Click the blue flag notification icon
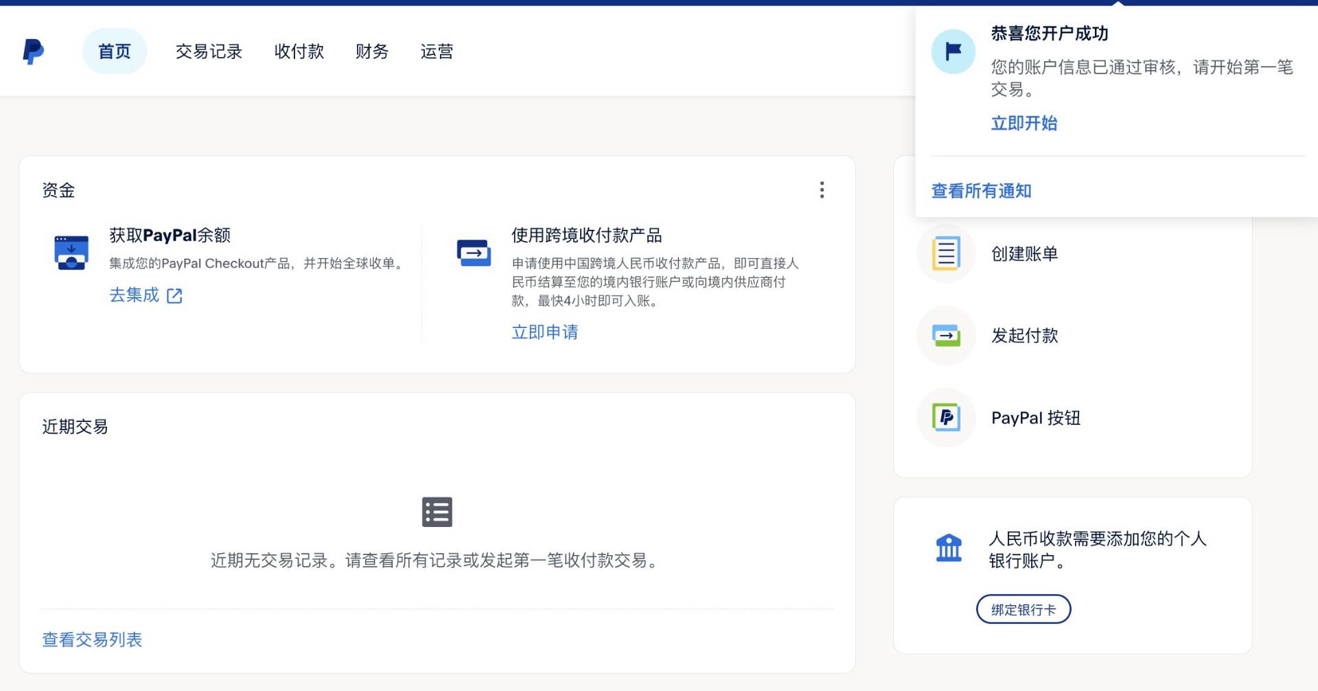1318x691 pixels. point(953,51)
